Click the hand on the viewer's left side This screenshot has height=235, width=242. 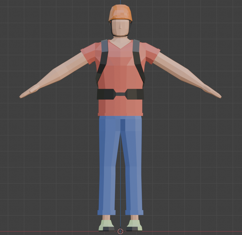click(x=29, y=91)
